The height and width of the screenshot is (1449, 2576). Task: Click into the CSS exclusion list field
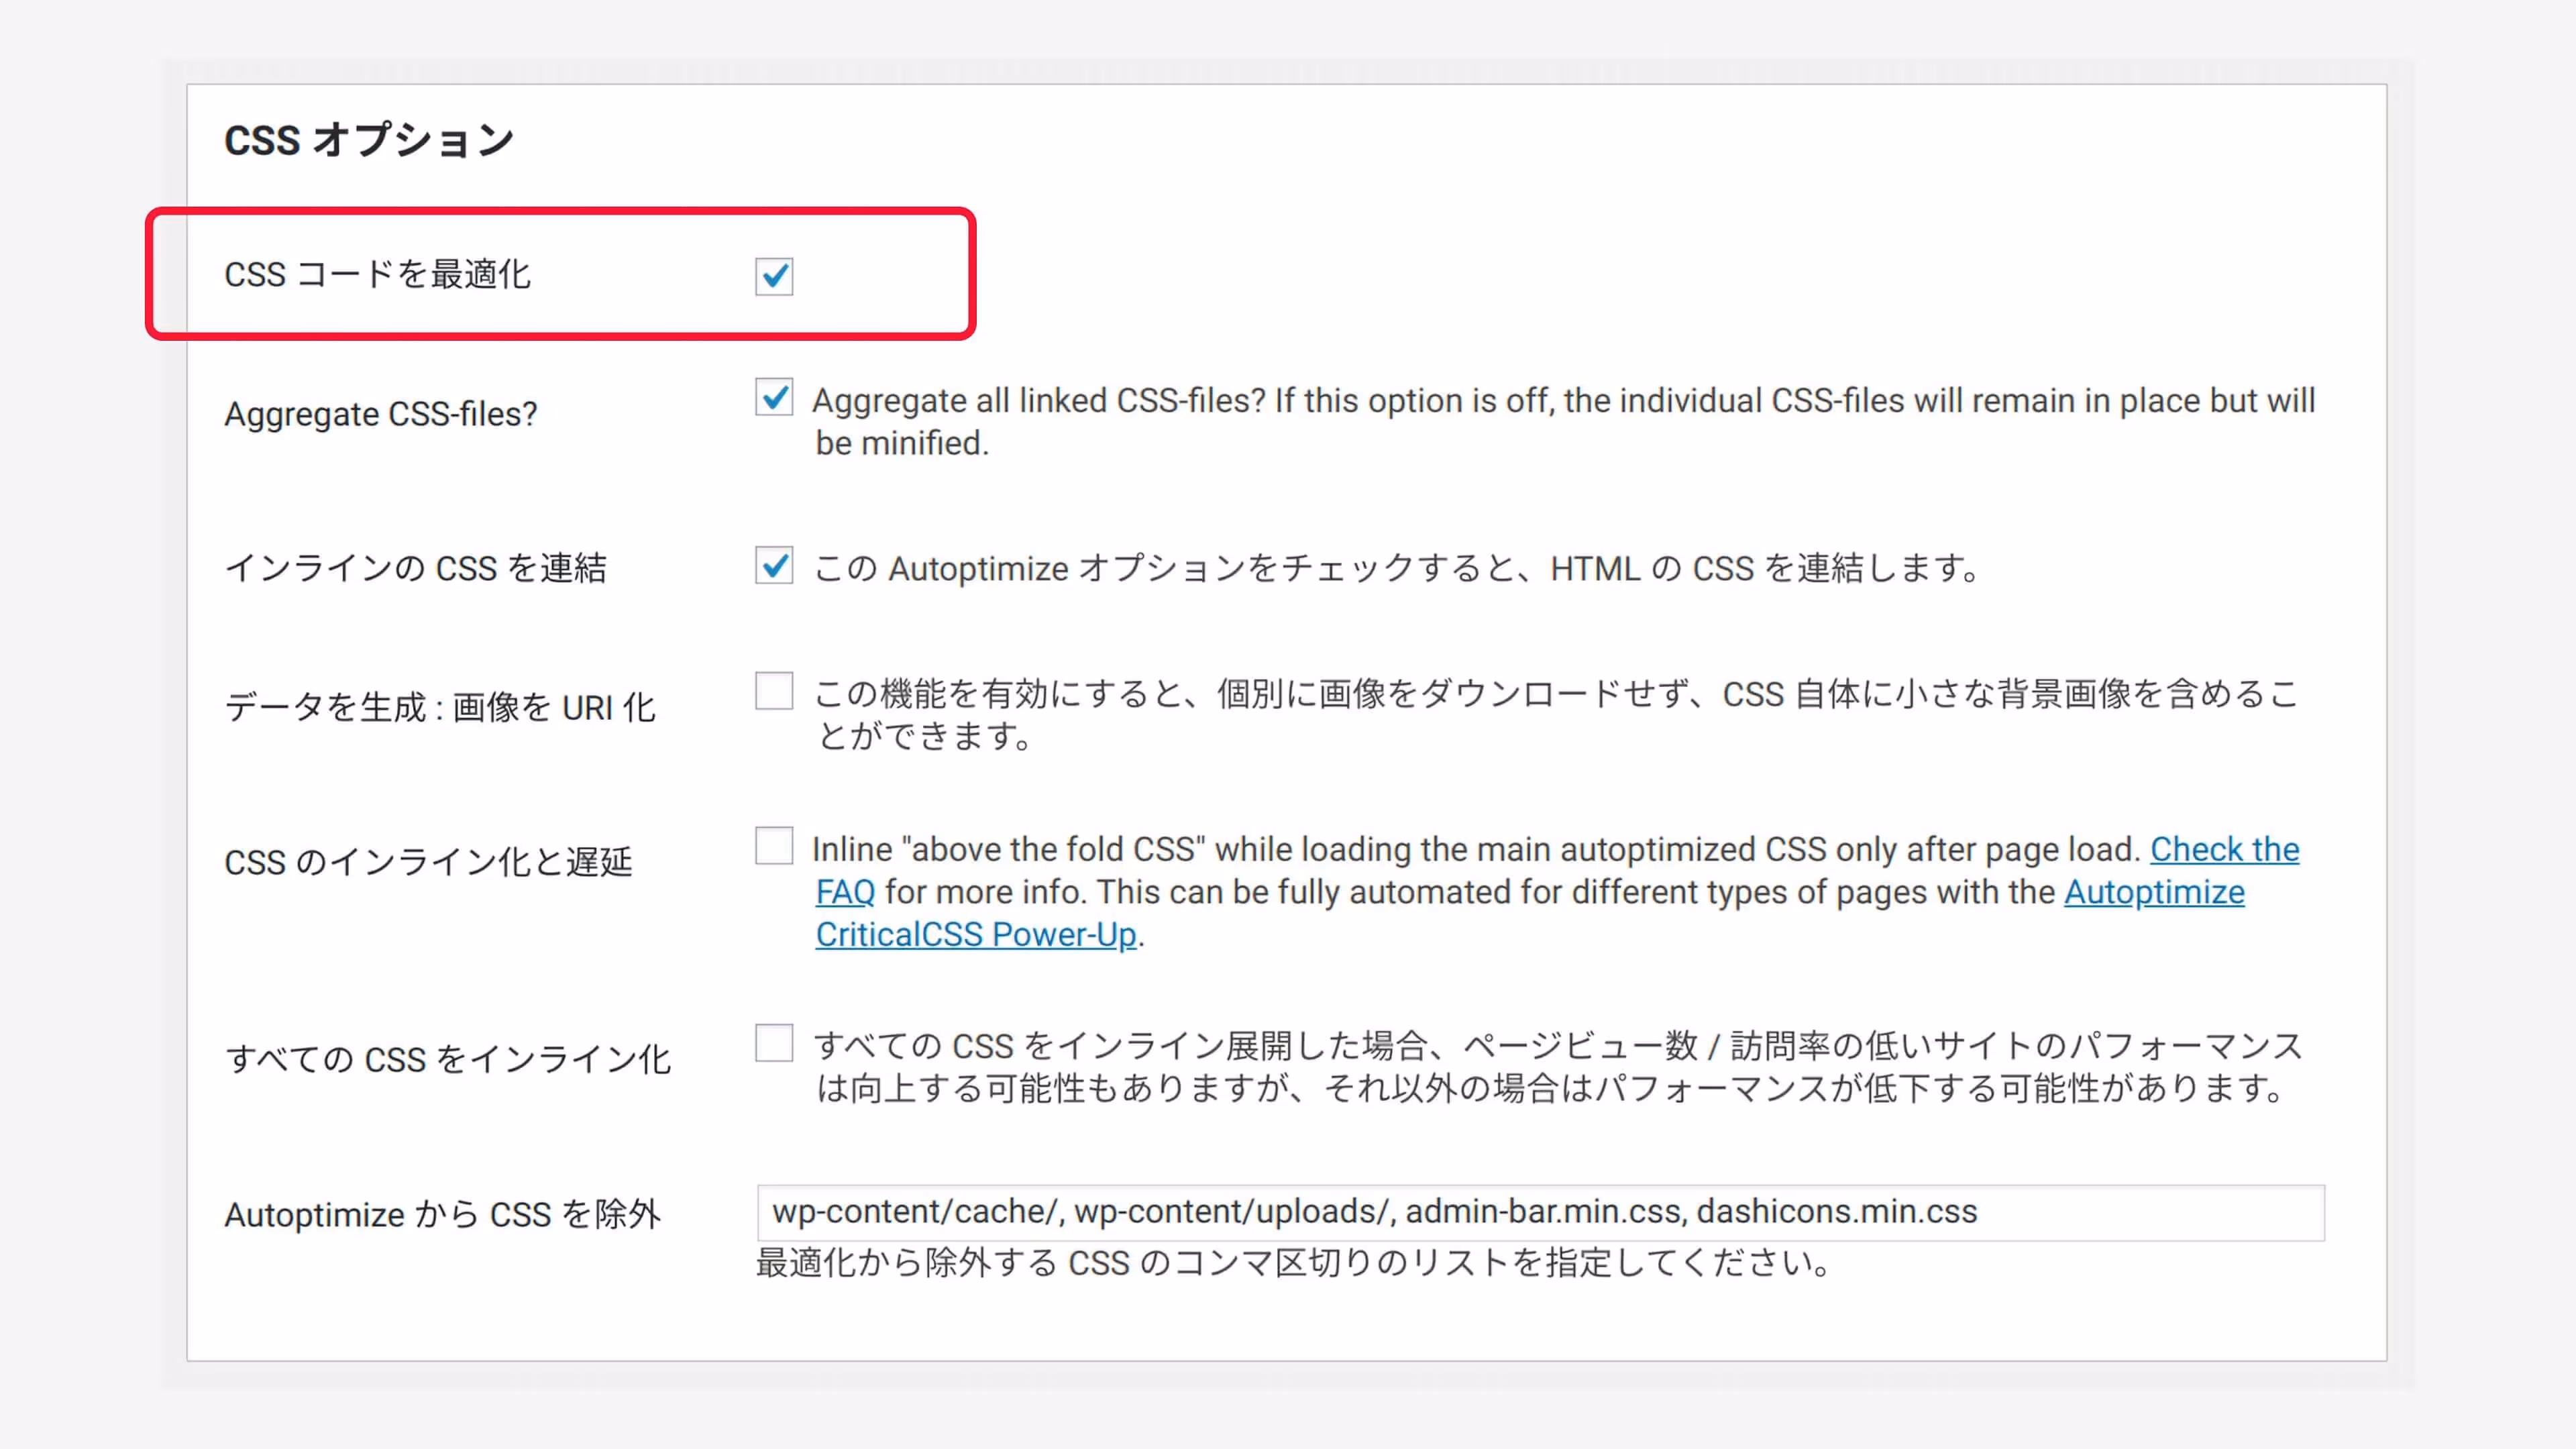coord(1540,1212)
